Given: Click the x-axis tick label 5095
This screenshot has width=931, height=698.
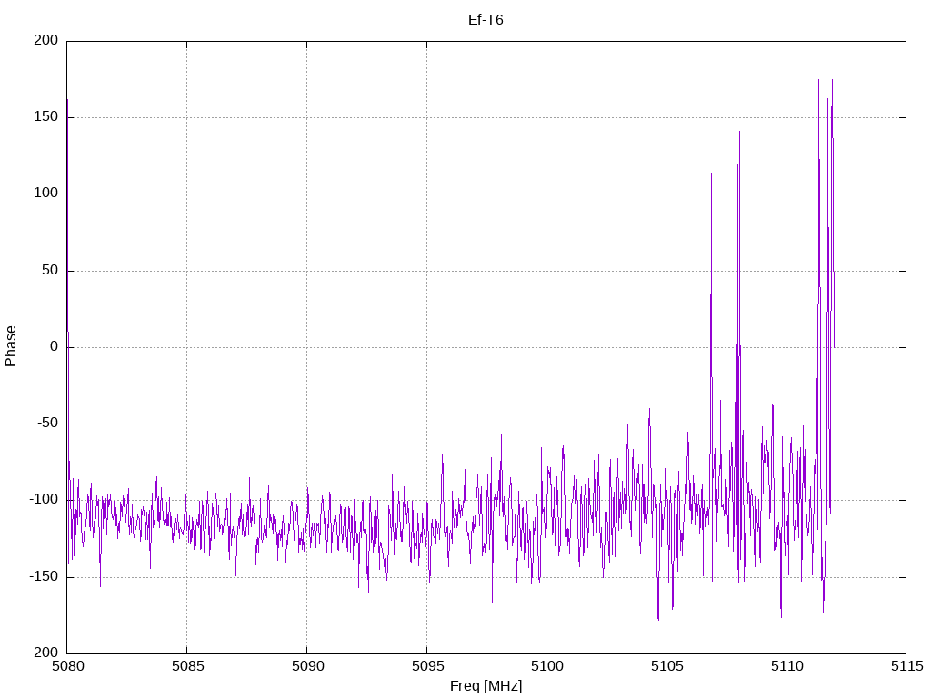Looking at the screenshot, I should coord(427,666).
